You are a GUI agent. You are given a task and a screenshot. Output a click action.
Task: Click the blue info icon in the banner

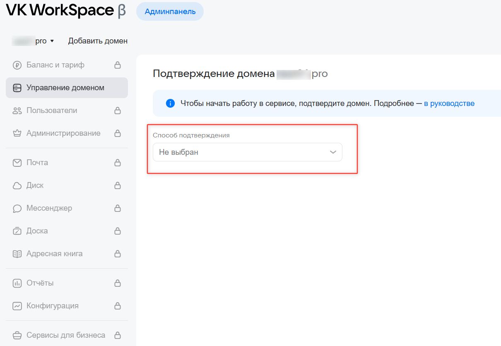click(170, 103)
